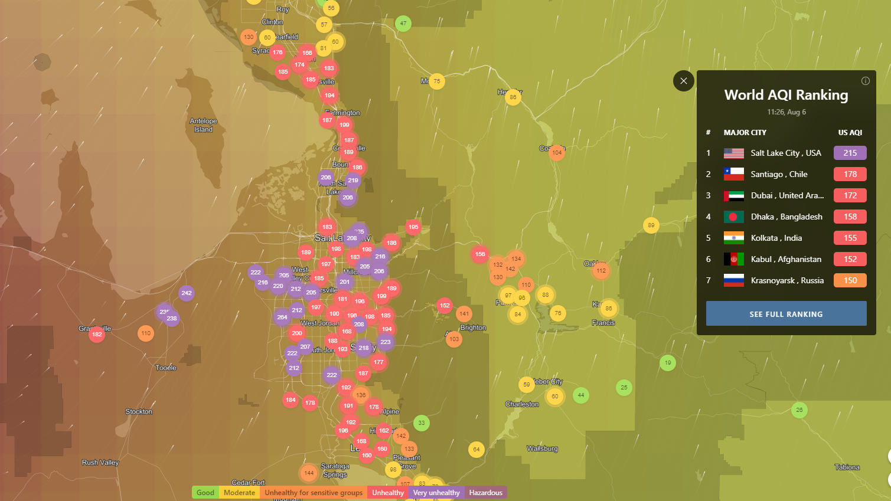Viewport: 891px width, 501px height.
Task: Click the Tabiona map label
Action: click(x=847, y=467)
